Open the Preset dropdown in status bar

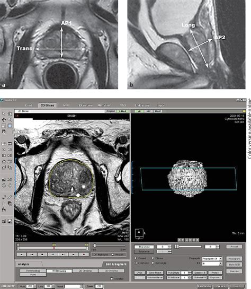(x=74, y=286)
